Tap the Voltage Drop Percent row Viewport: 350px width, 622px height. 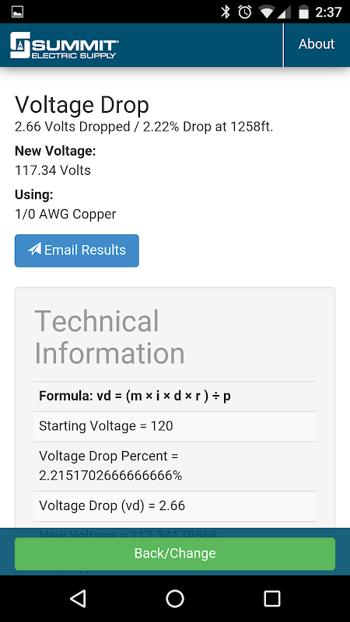pyautogui.click(x=175, y=466)
